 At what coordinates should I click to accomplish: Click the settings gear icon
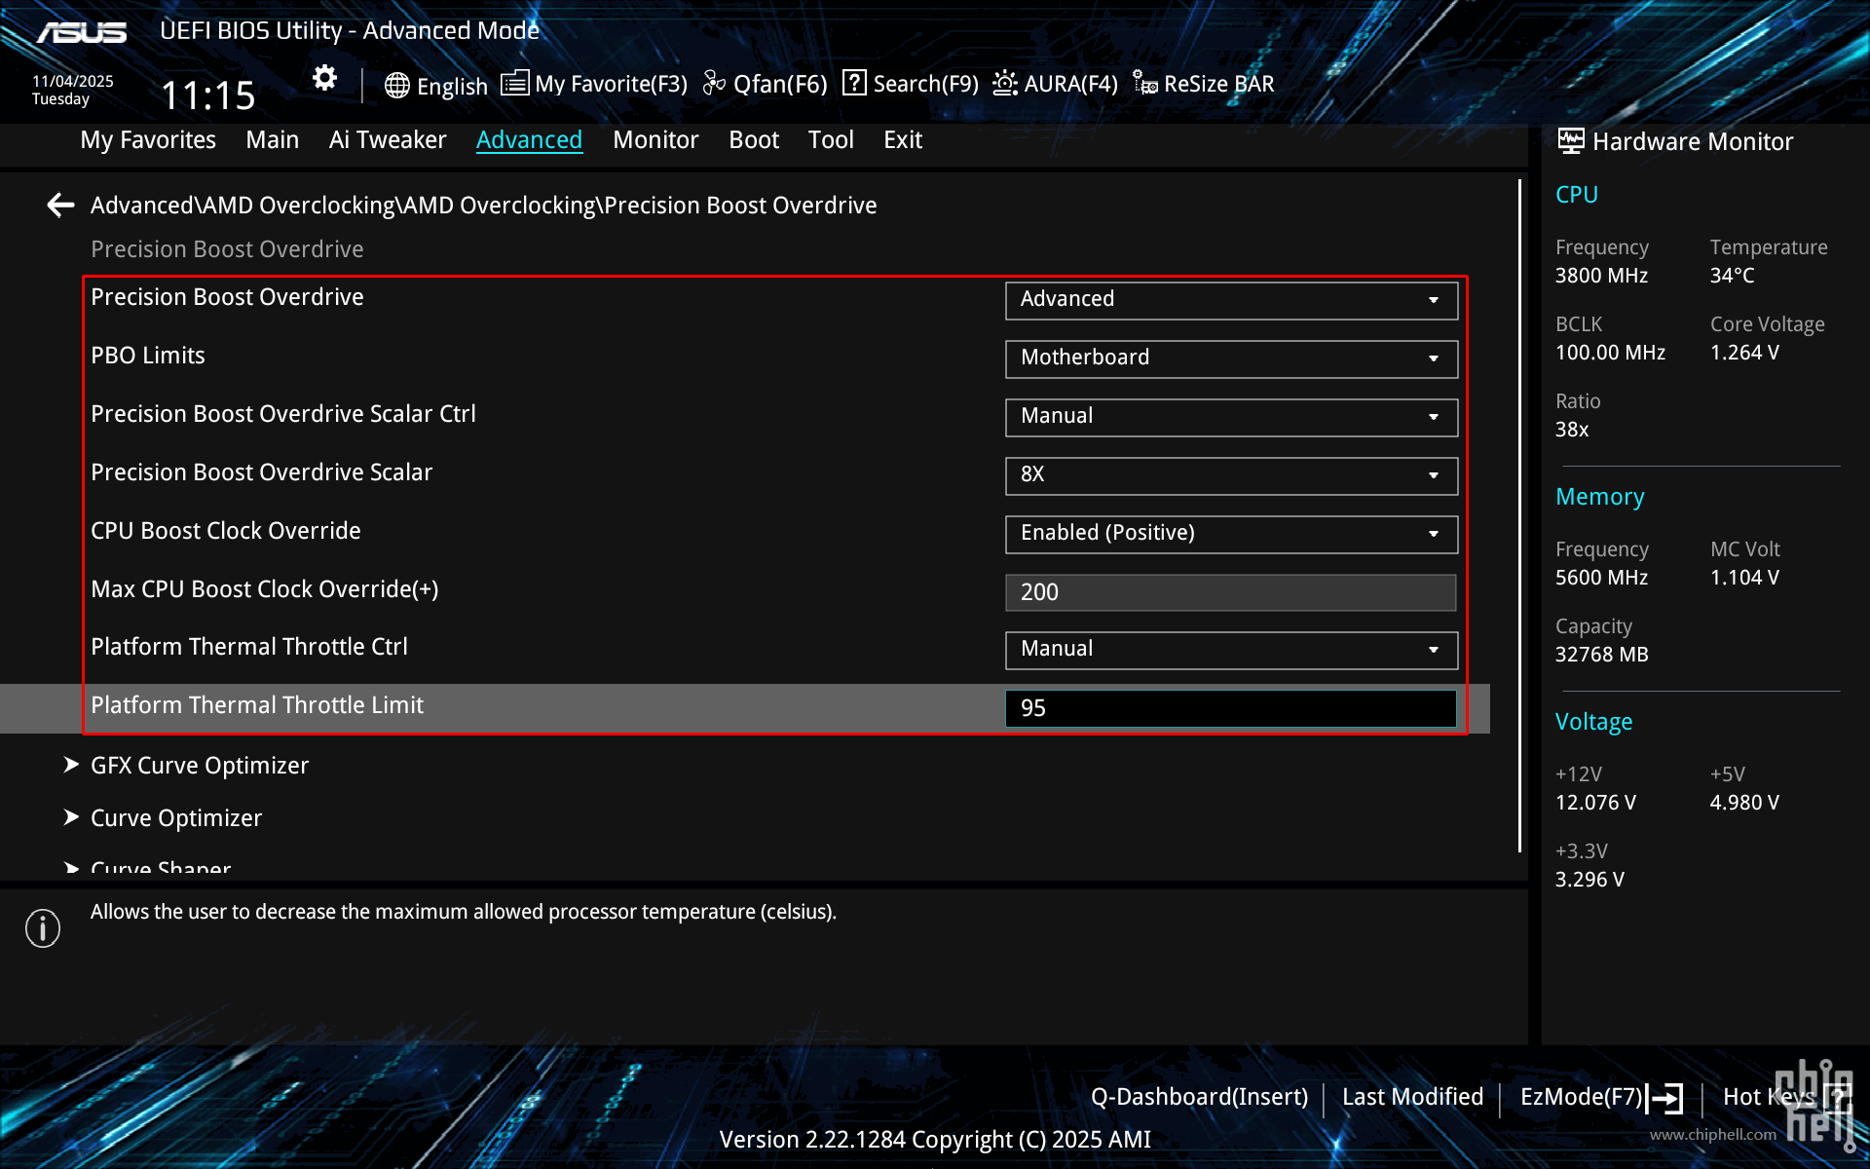point(324,78)
